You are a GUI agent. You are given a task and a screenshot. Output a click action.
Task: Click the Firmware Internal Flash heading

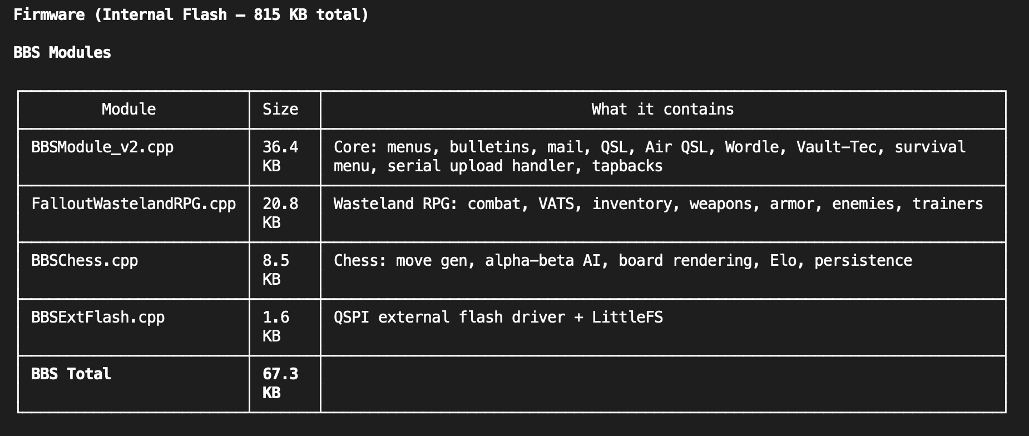191,14
